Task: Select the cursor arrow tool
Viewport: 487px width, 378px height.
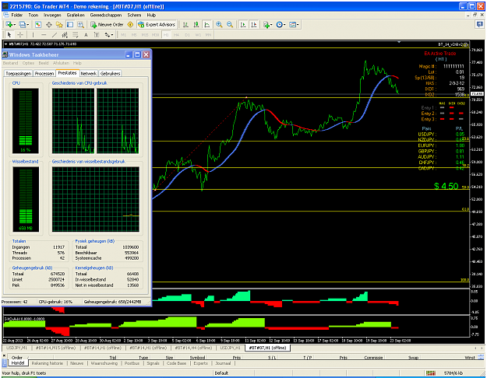Action: tap(9, 35)
